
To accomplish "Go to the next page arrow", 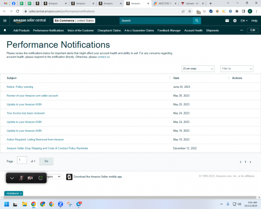I will [251, 162].
